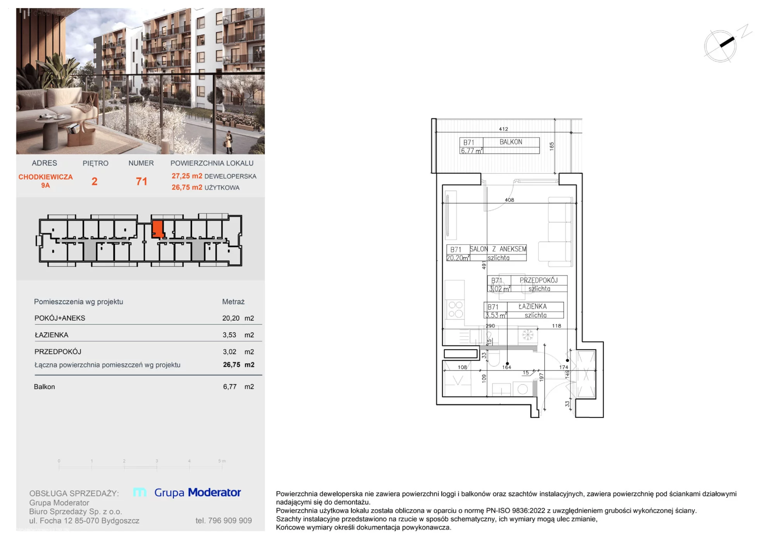Click the Metraż column header
Viewport: 775px width, 547px height.
click(x=233, y=302)
